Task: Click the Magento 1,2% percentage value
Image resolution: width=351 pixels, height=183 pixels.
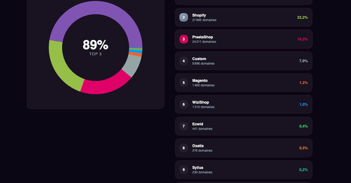Action: (303, 83)
